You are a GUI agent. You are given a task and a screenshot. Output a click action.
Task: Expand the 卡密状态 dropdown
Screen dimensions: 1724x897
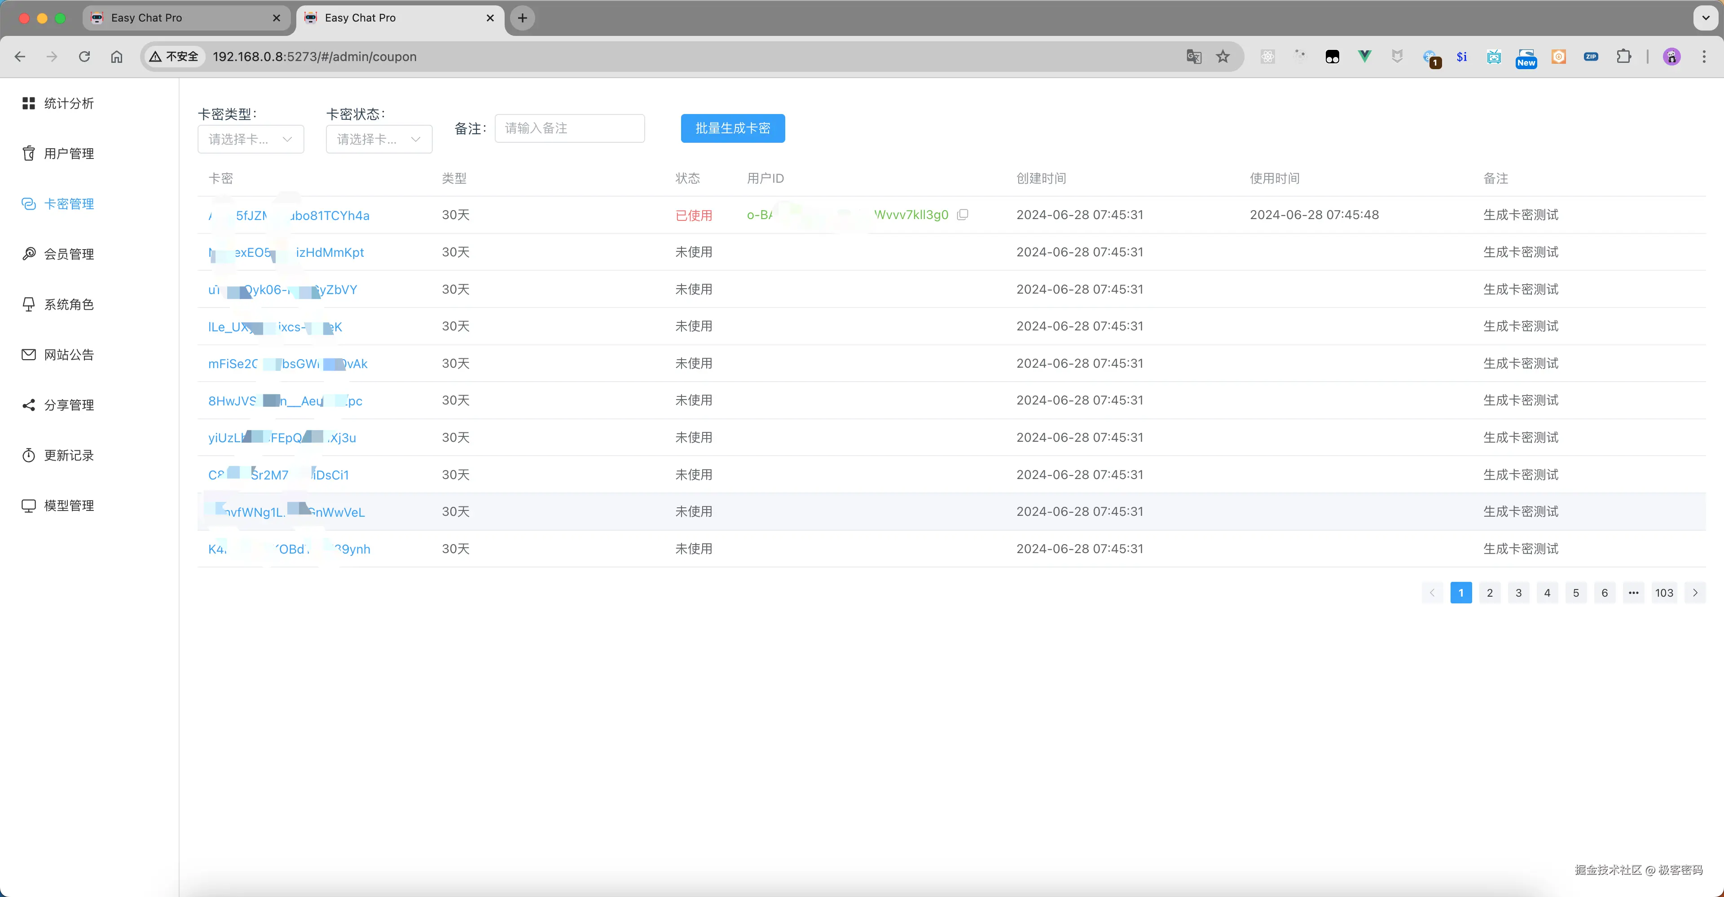(x=379, y=139)
